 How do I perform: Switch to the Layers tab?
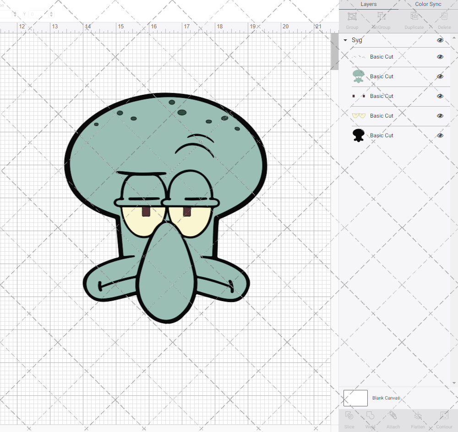368,4
